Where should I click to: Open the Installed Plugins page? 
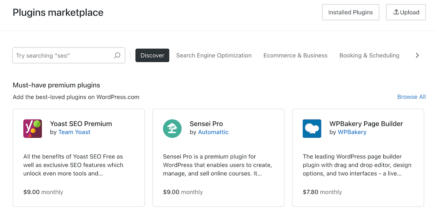tap(351, 12)
